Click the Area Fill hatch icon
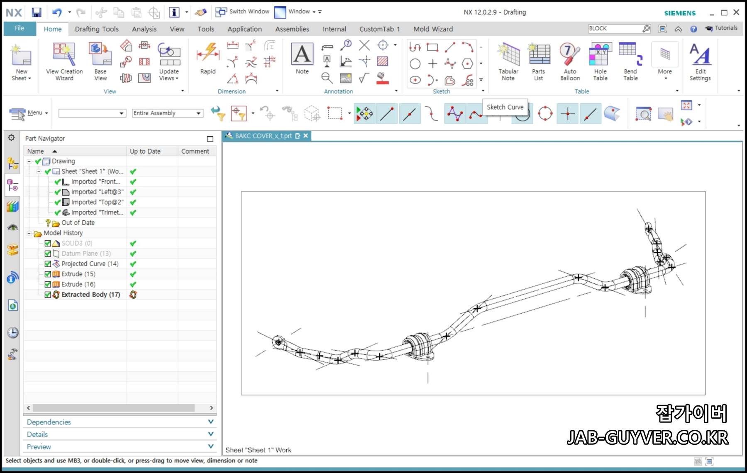Viewport: 747px width, 473px height. coord(382,61)
